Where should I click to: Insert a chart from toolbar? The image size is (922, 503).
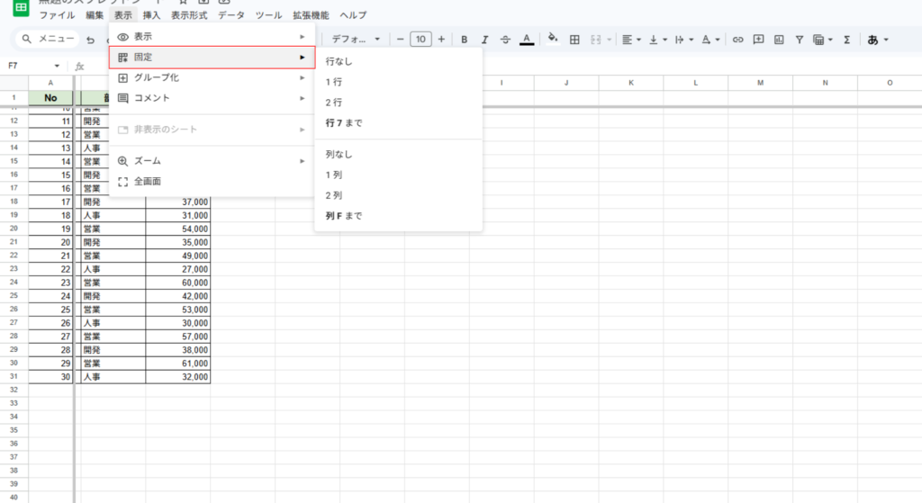pyautogui.click(x=779, y=40)
